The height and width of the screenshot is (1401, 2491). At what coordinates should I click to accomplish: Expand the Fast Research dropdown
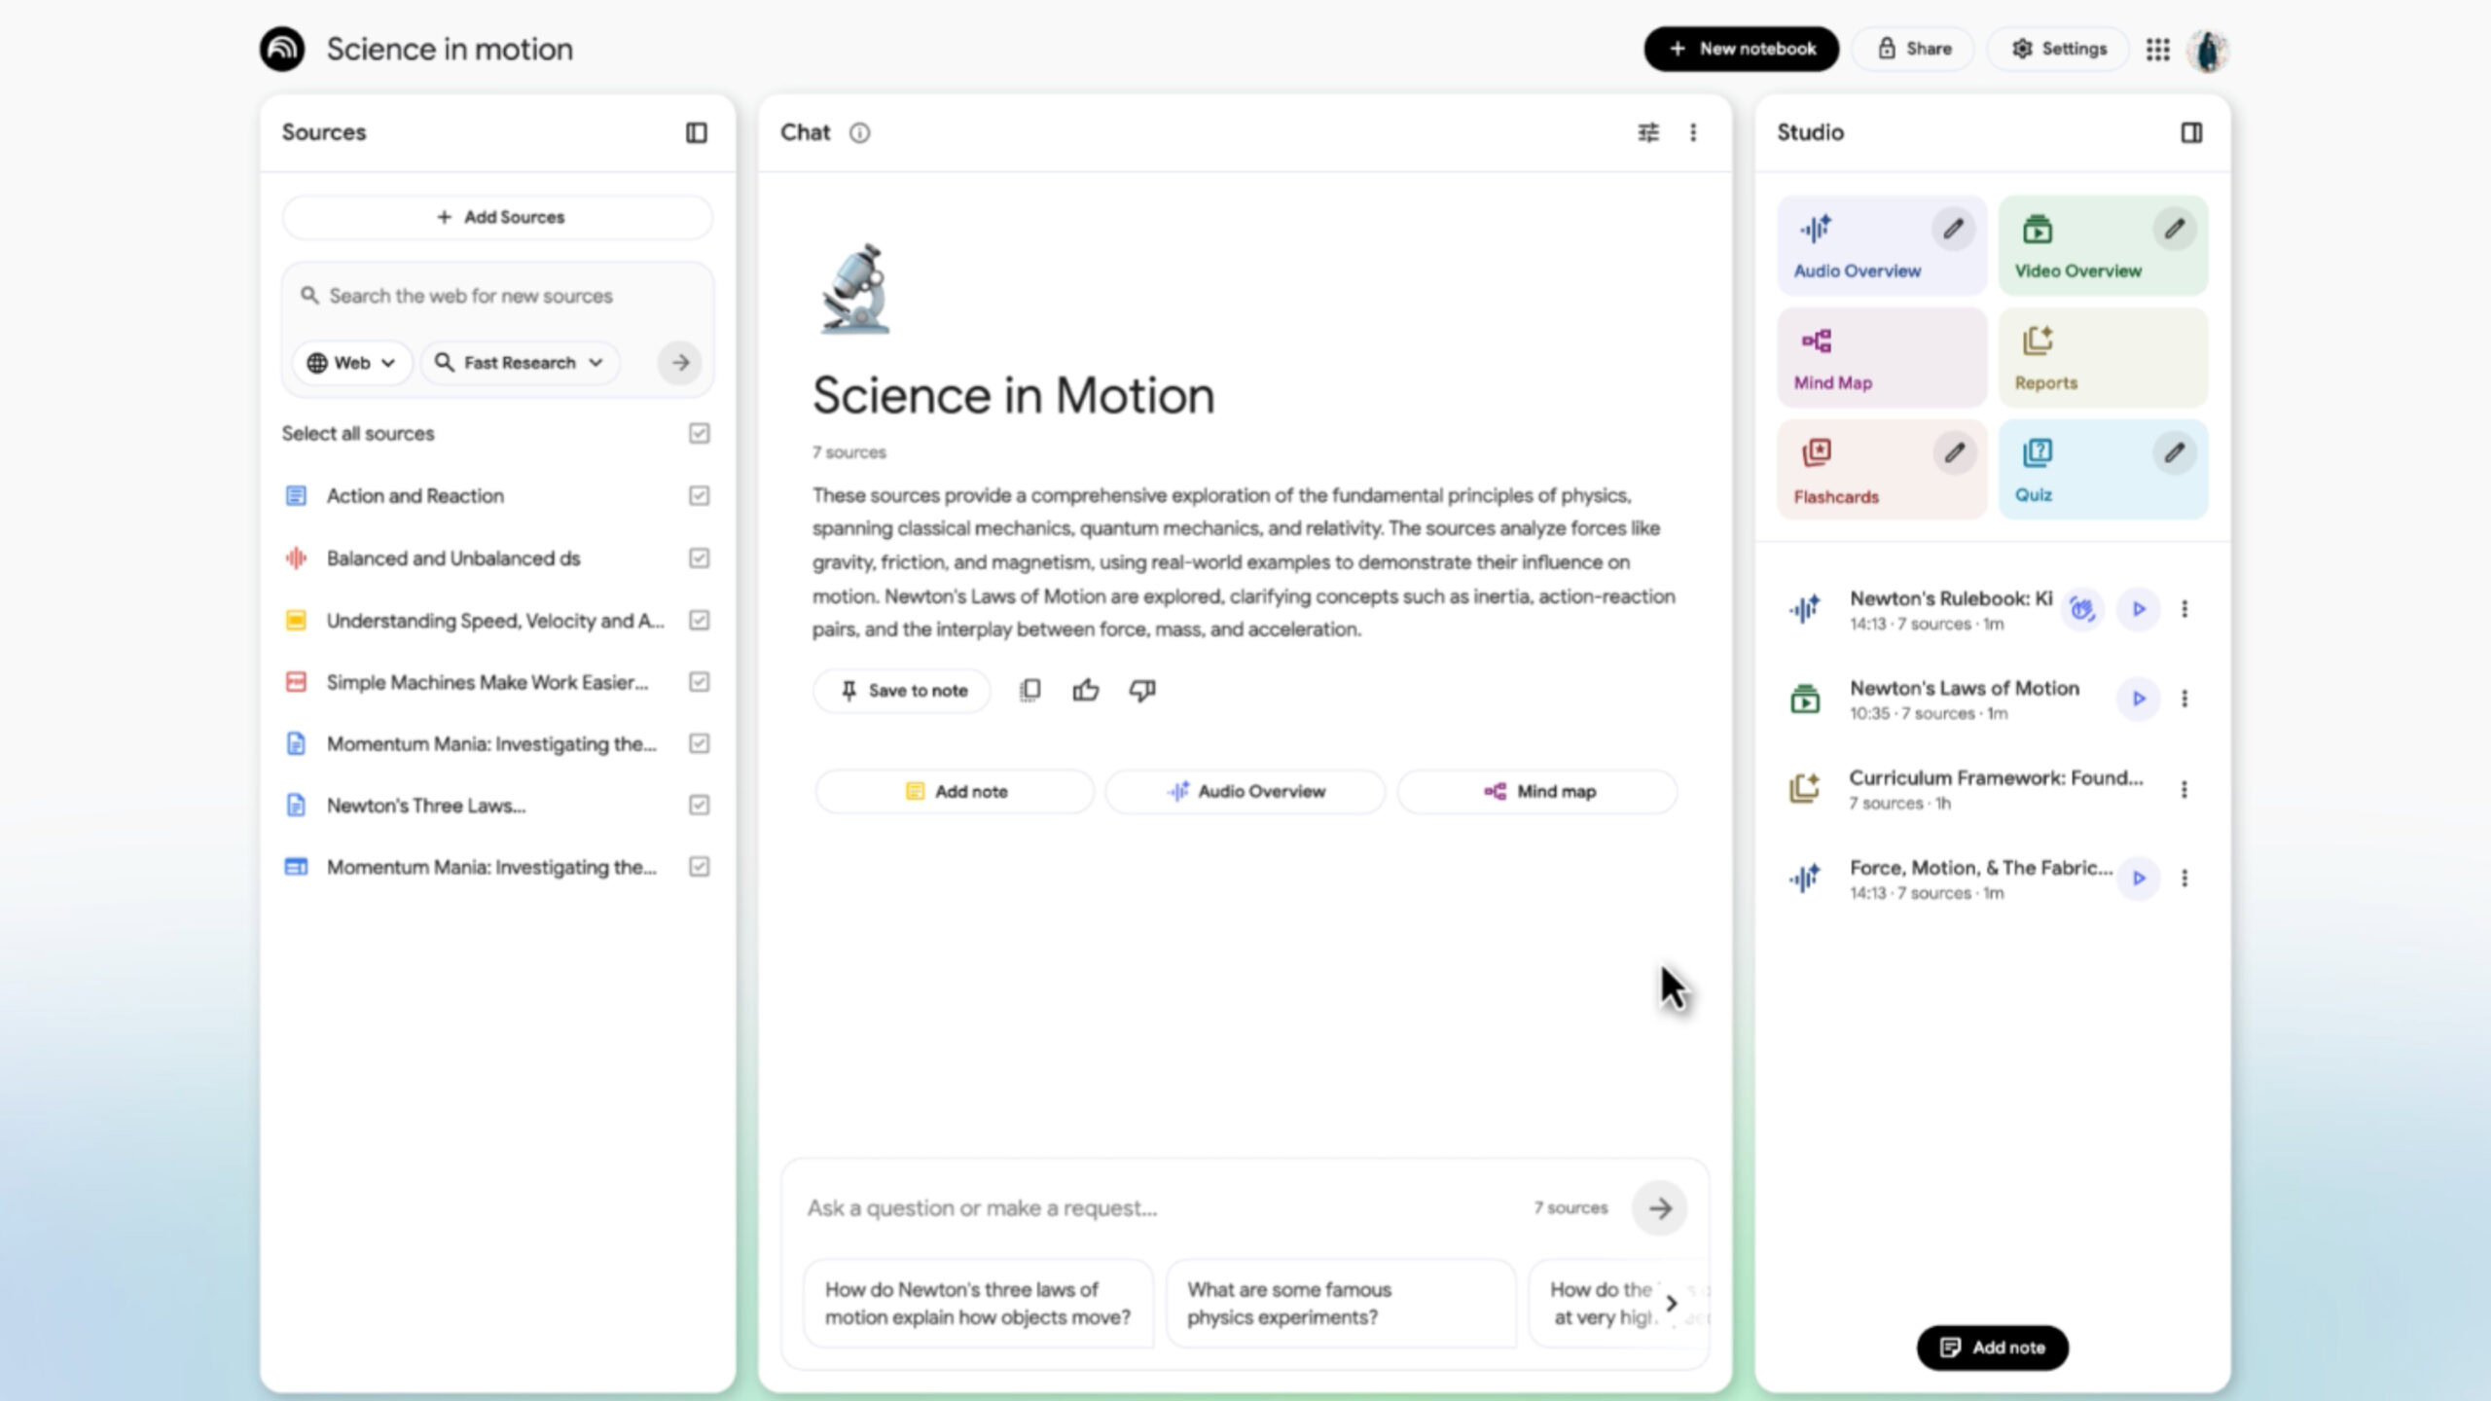[x=520, y=362]
